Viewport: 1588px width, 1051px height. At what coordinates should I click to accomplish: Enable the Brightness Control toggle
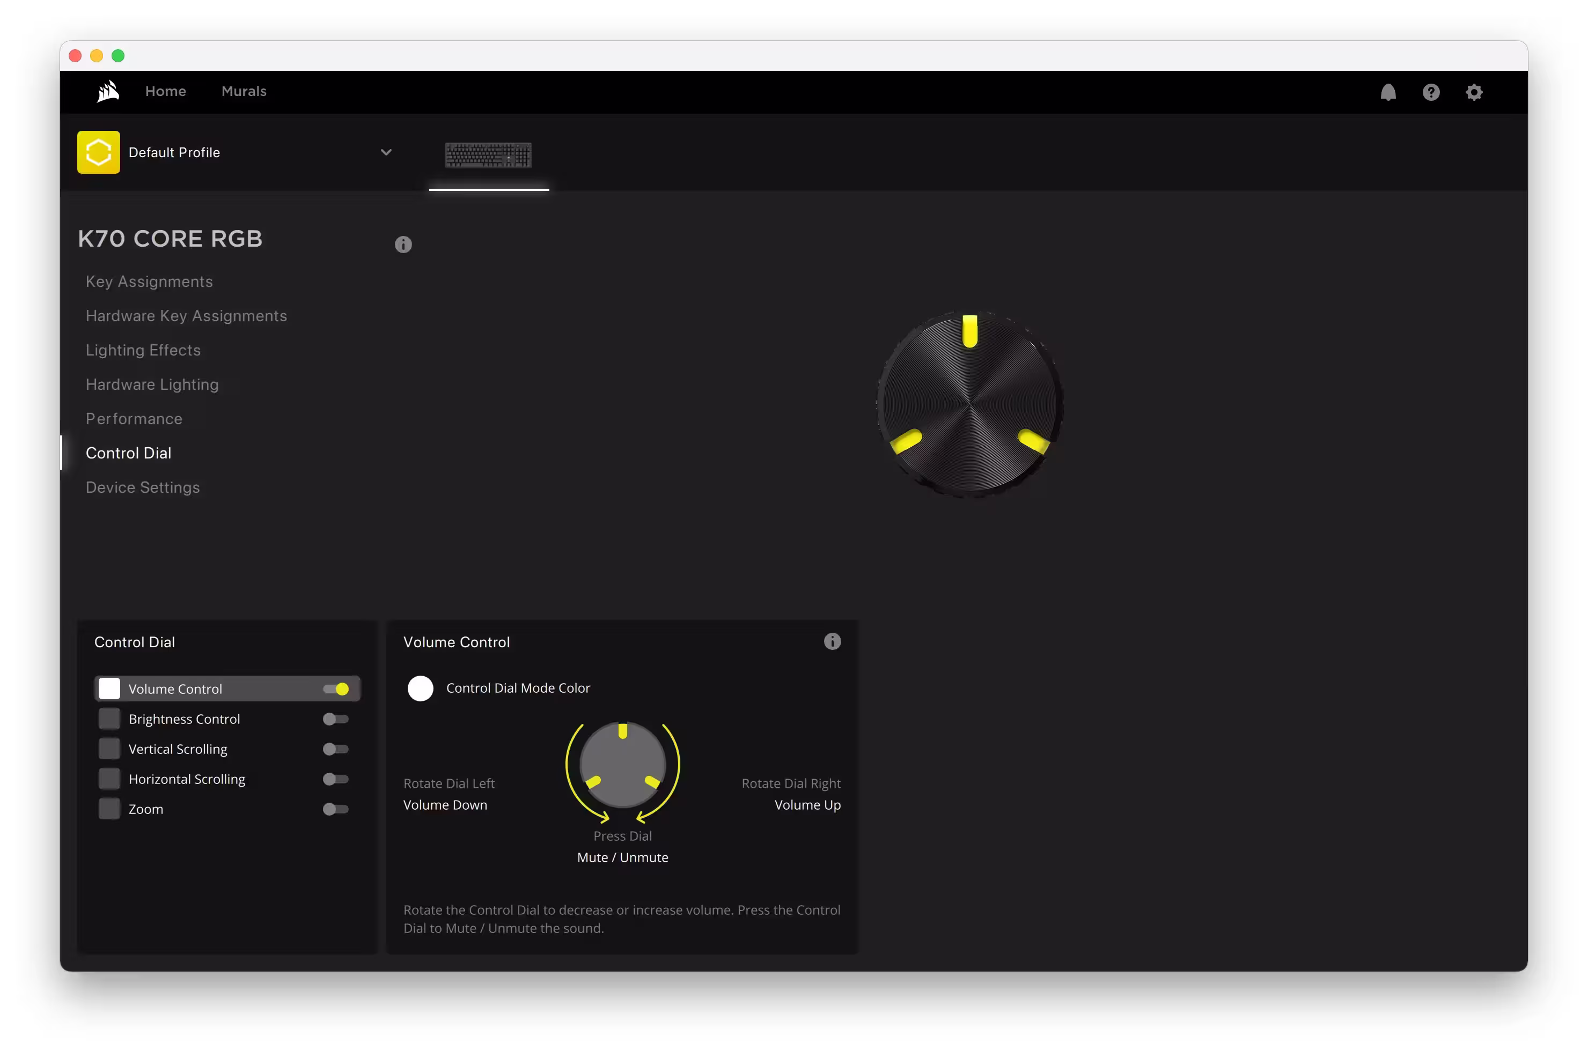point(336,719)
